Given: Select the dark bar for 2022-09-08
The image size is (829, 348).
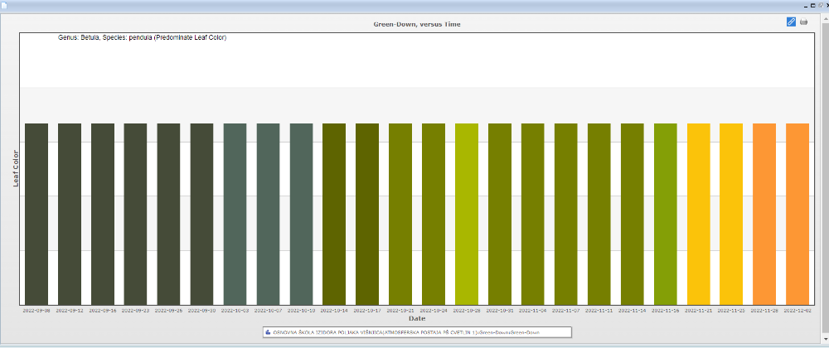Looking at the screenshot, I should (36, 214).
